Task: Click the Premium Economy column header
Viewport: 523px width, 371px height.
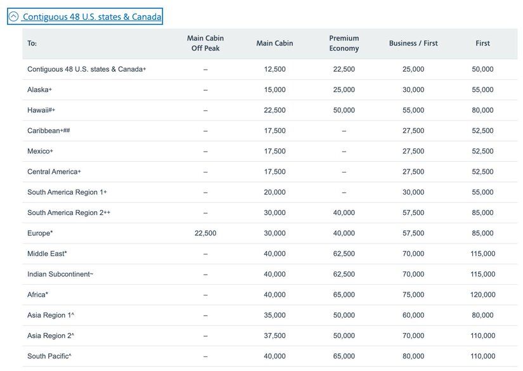Action: tap(344, 43)
